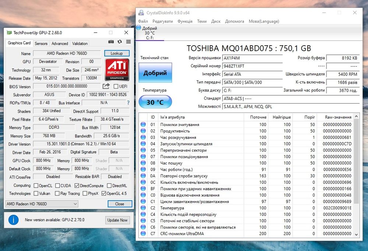
Task: Click the Bus Interface question mark
Action: tap(128, 103)
